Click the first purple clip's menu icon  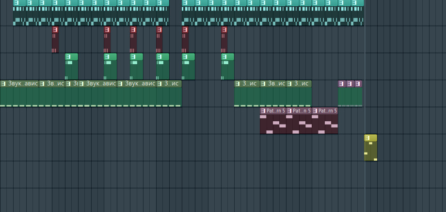point(341,84)
